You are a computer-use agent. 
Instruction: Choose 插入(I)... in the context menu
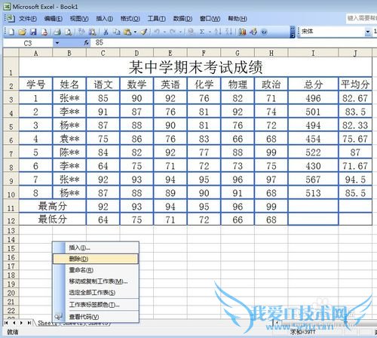point(96,247)
